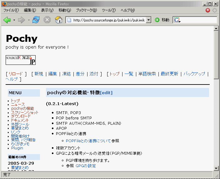Click the gray Forward arrow button
Image resolution: width=220 pixels, height=179 pixels.
pyautogui.click(x=22, y=20)
